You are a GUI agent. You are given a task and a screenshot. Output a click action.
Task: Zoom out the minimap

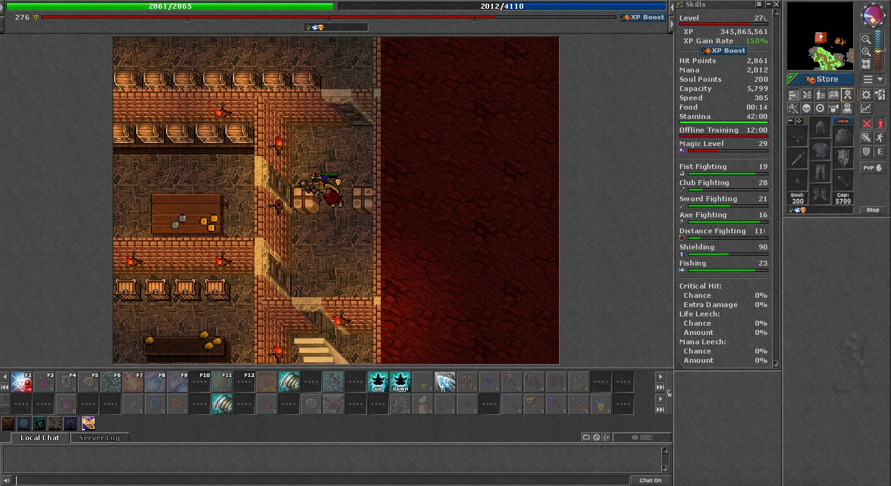[x=866, y=40]
